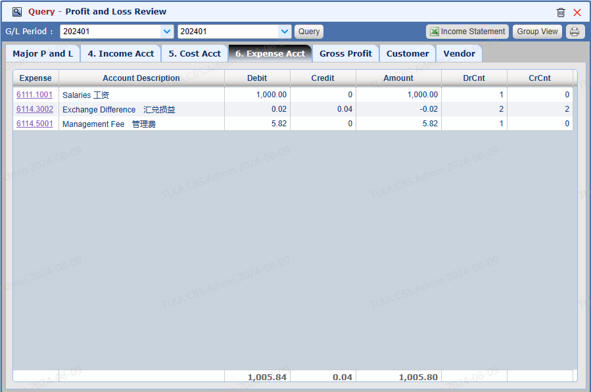Sort by Account Description column header
Viewport: 591px width, 392px height.
pos(141,78)
